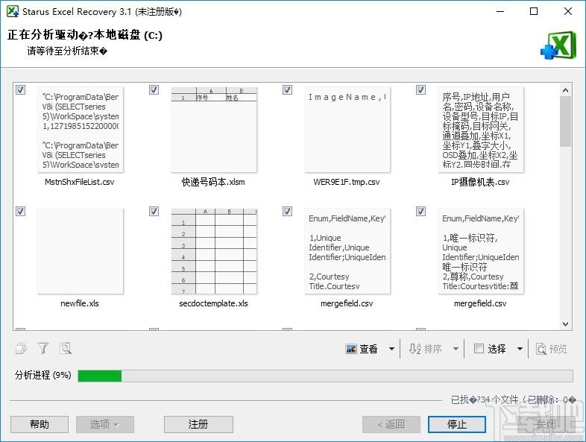Select the English mergefield.csv thumbnail
Screen dimensions: 586x442
tap(347, 251)
